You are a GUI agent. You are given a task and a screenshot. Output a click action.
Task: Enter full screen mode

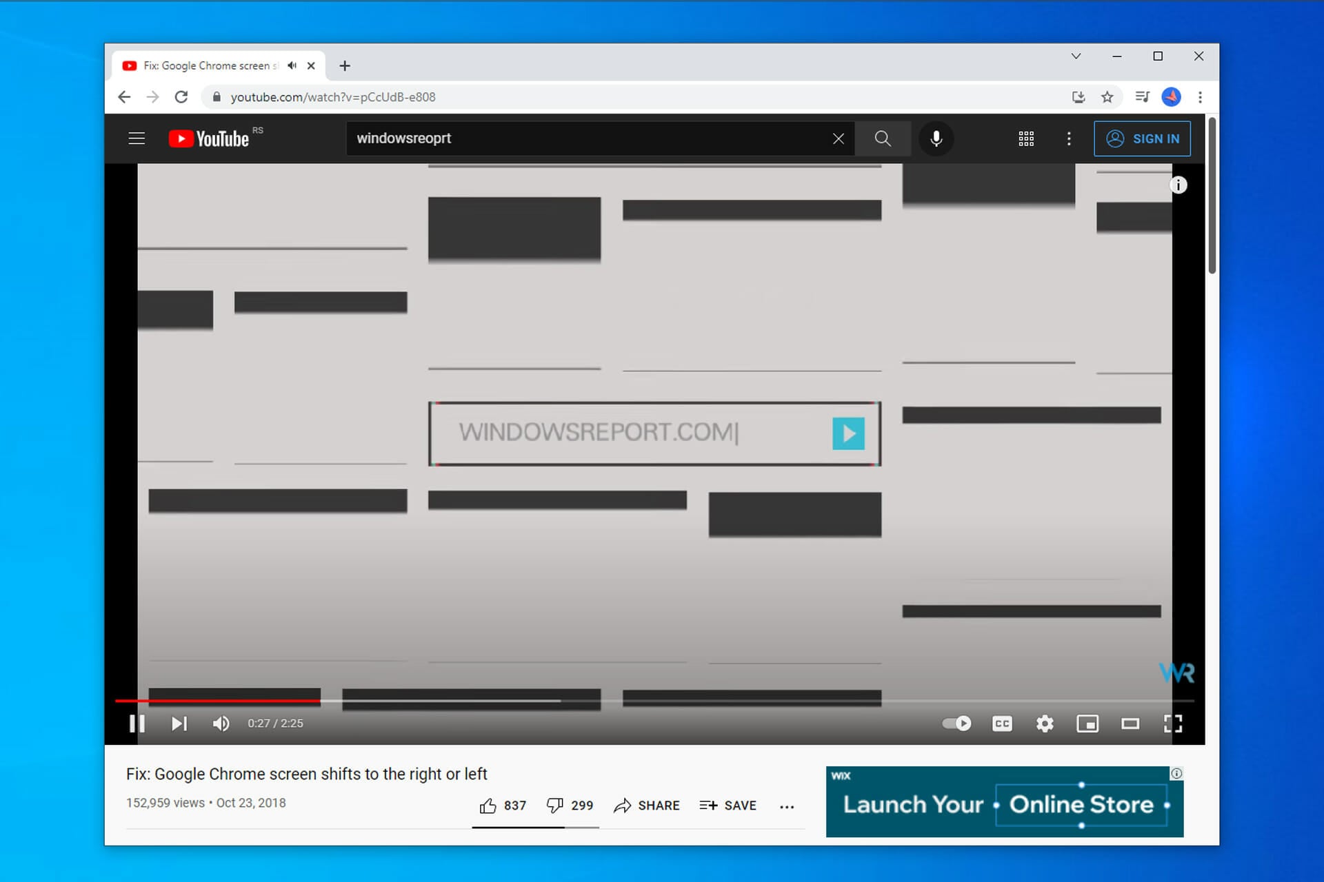(x=1173, y=724)
